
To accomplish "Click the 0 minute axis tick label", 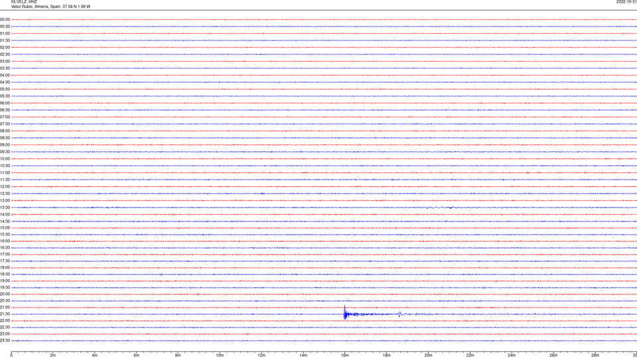I will 11,355.
